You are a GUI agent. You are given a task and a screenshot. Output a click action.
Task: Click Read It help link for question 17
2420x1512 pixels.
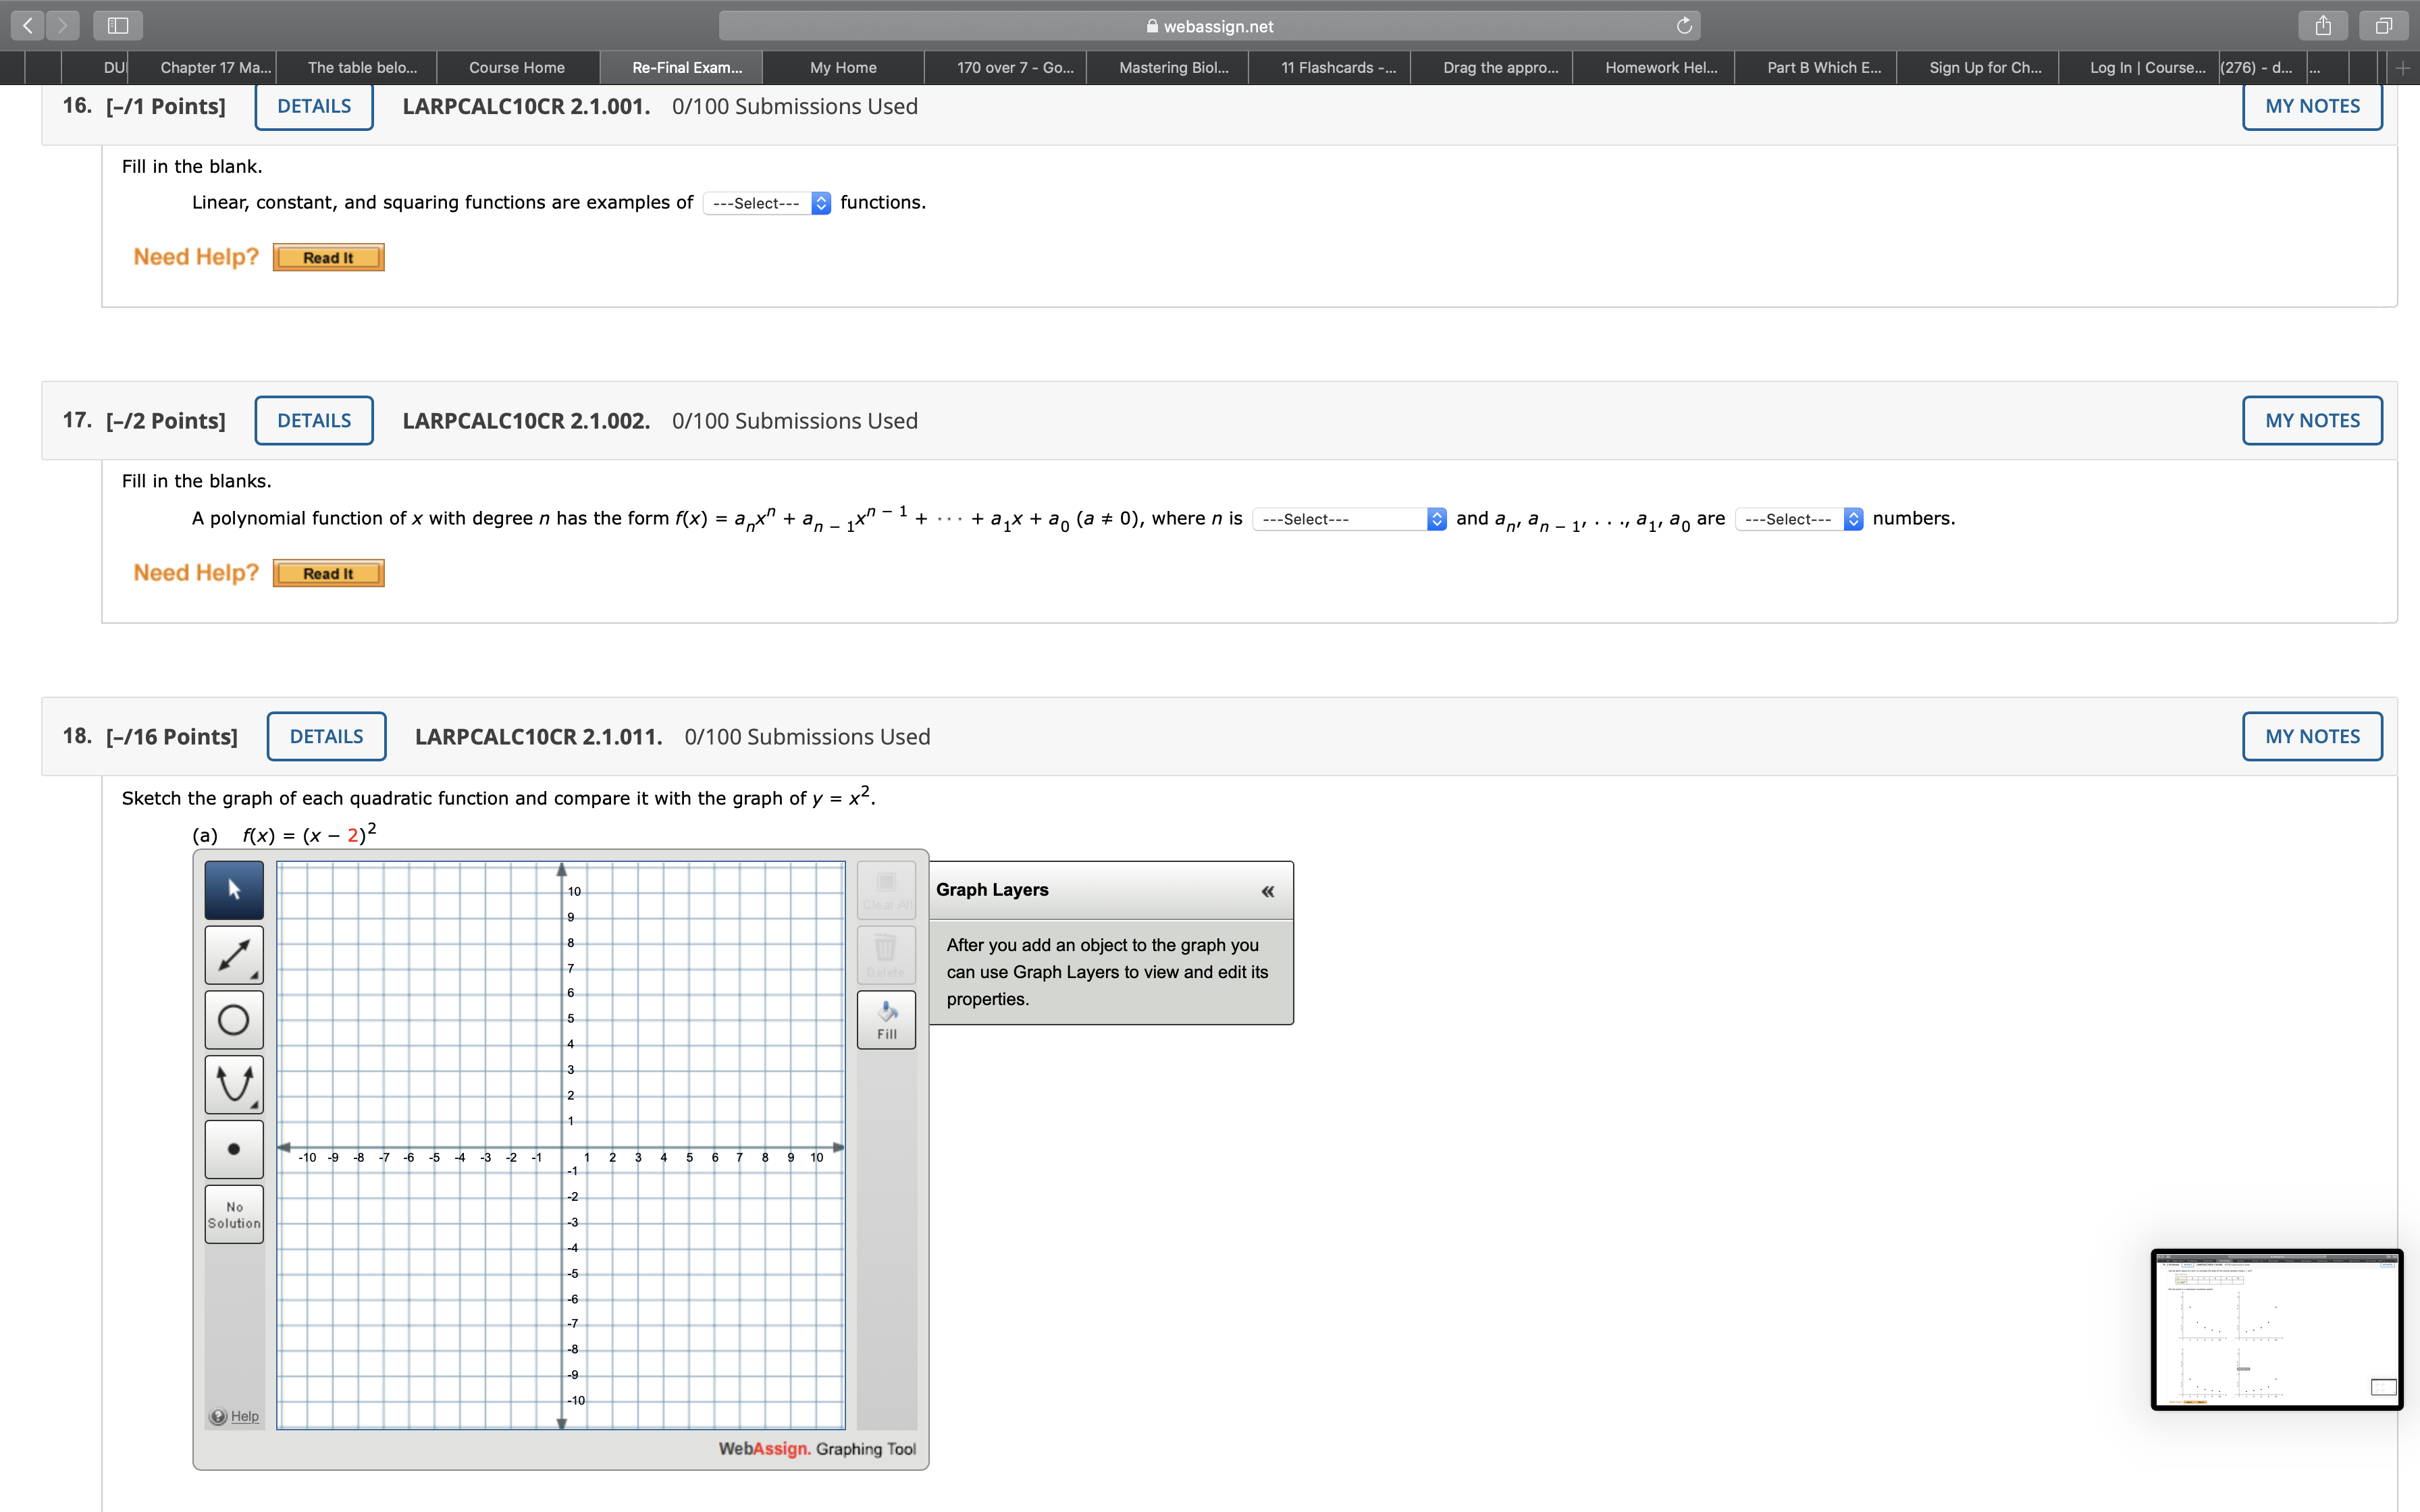tap(326, 571)
